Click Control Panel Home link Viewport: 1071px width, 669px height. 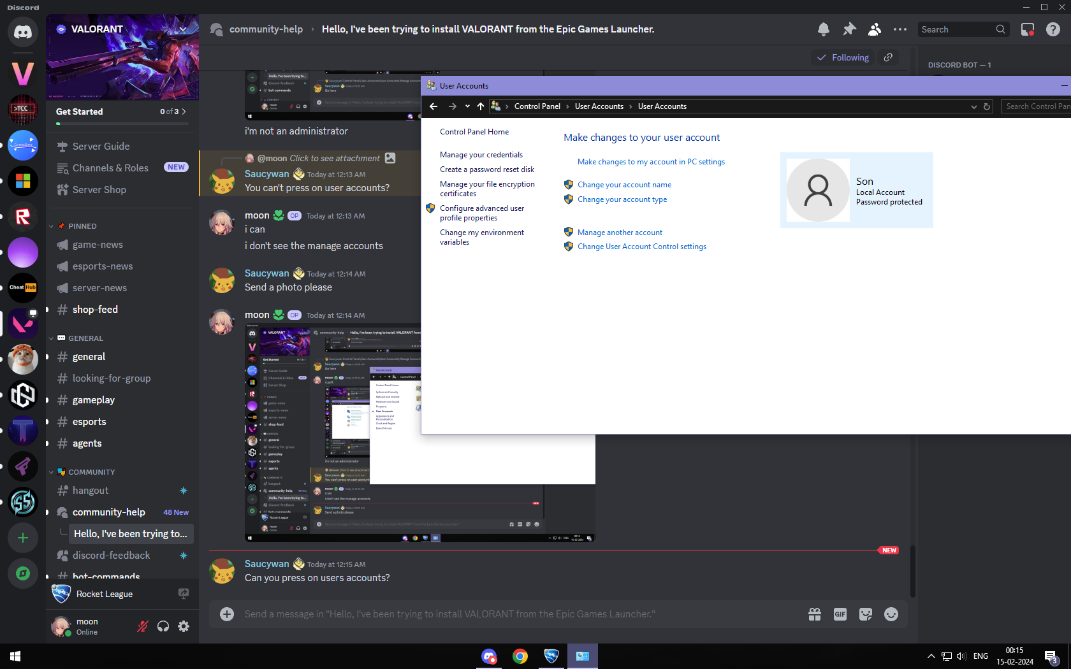point(474,132)
